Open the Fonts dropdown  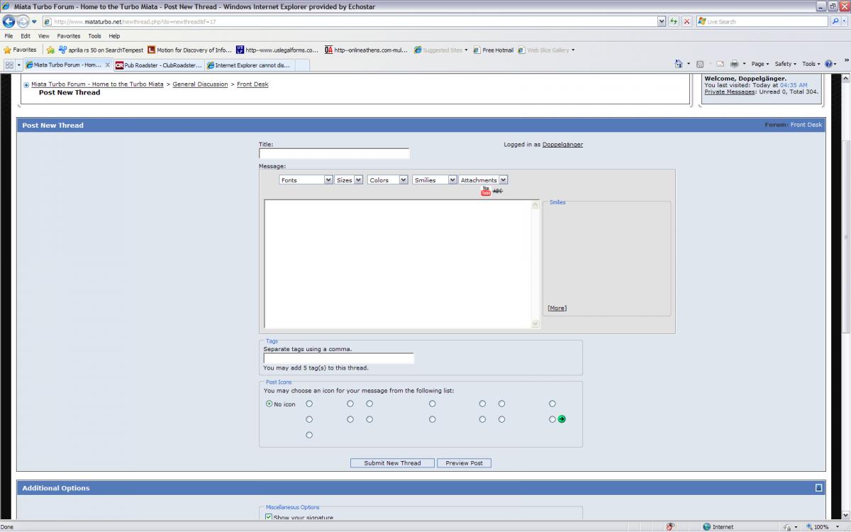(306, 180)
